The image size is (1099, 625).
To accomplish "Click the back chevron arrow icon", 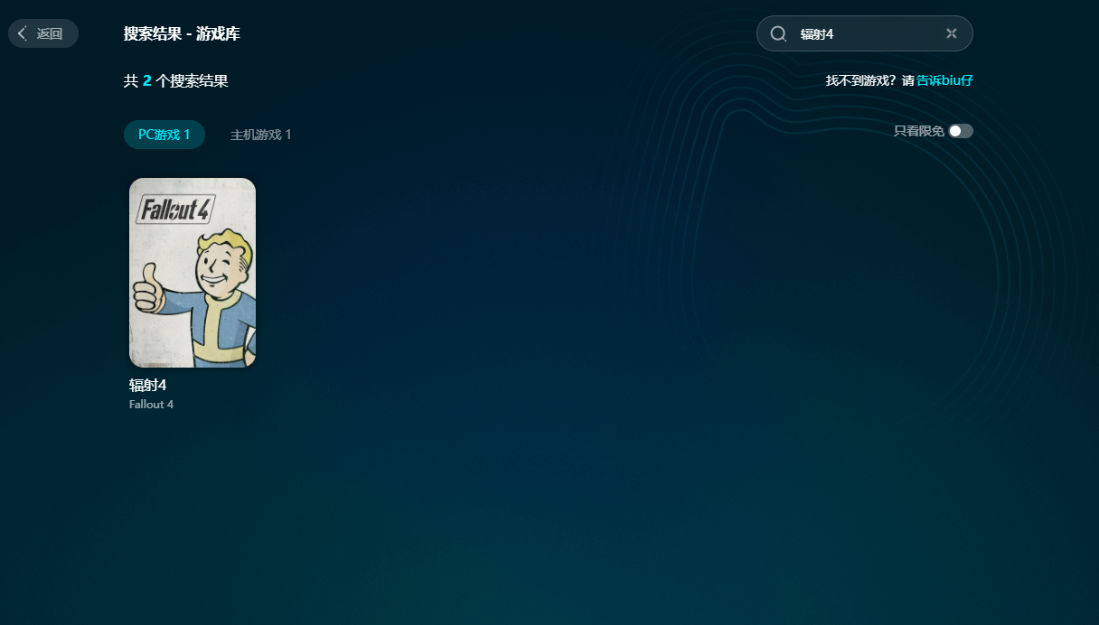I will coord(23,33).
